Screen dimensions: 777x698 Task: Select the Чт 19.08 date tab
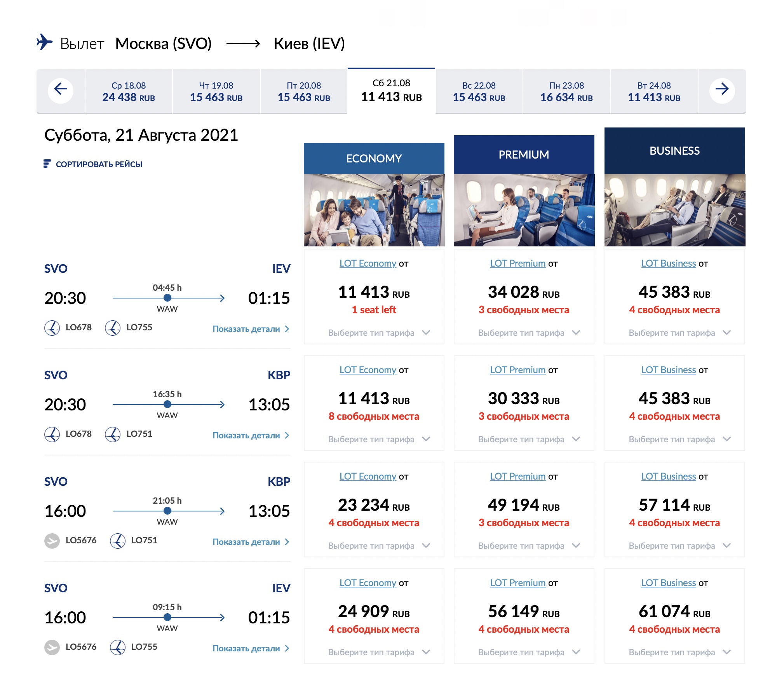216,92
